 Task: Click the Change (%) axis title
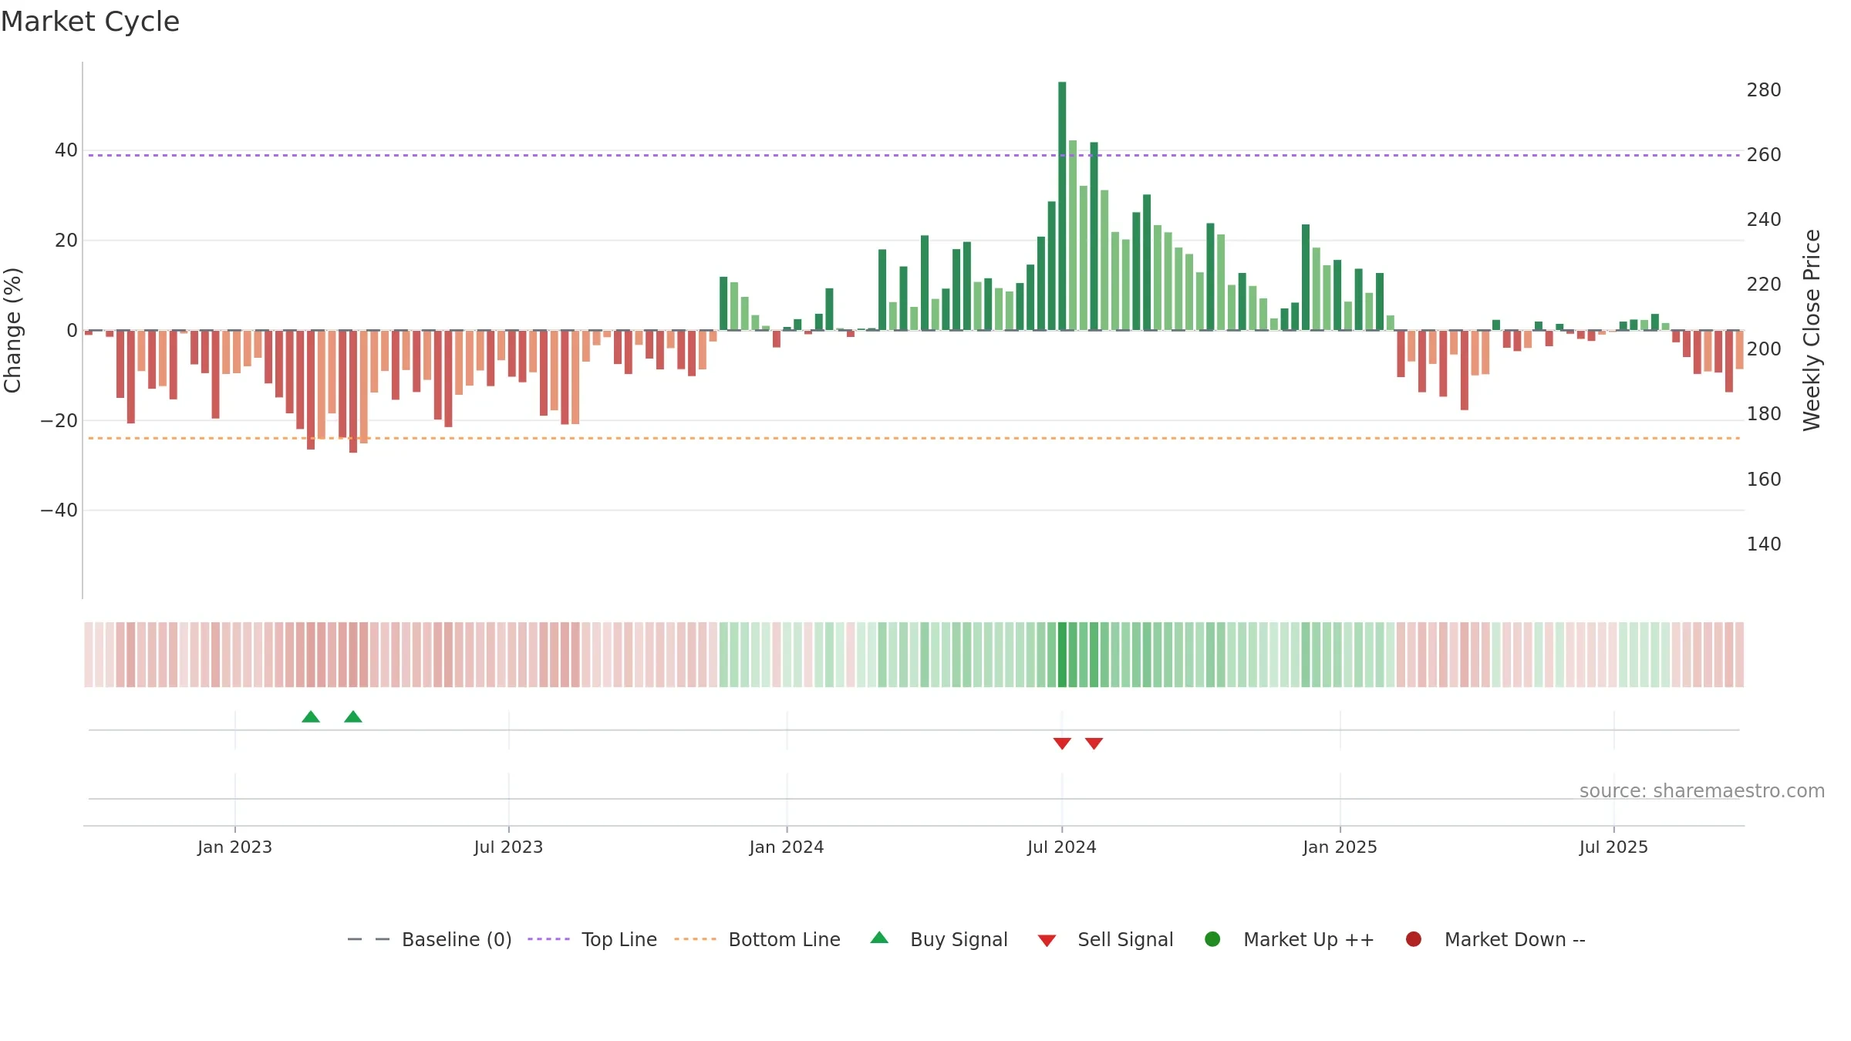click(x=12, y=330)
